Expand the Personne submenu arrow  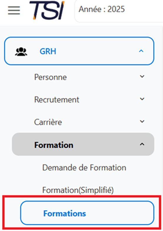(x=142, y=77)
